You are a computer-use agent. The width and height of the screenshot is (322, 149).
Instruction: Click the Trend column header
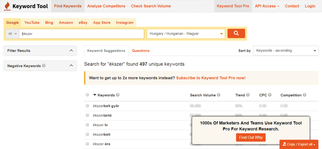(x=240, y=95)
